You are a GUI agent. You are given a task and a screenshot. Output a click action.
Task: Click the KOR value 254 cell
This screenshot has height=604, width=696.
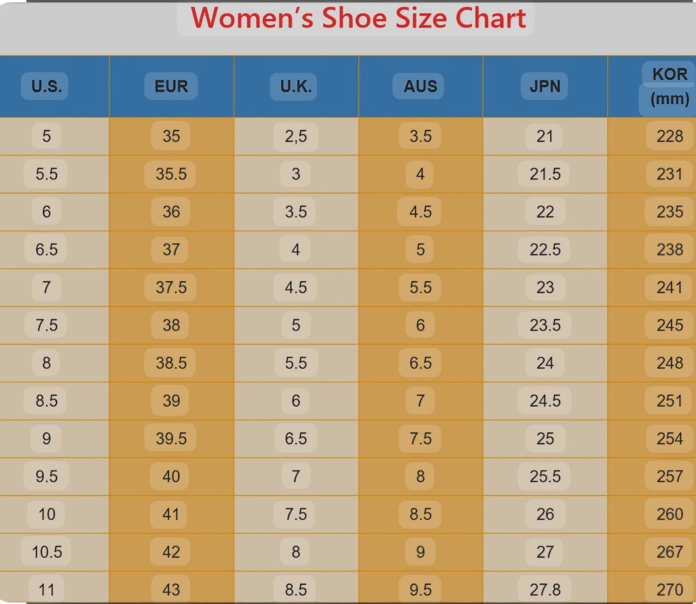pyautogui.click(x=670, y=438)
